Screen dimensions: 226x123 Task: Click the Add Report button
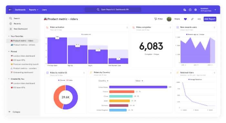pos(210,19)
